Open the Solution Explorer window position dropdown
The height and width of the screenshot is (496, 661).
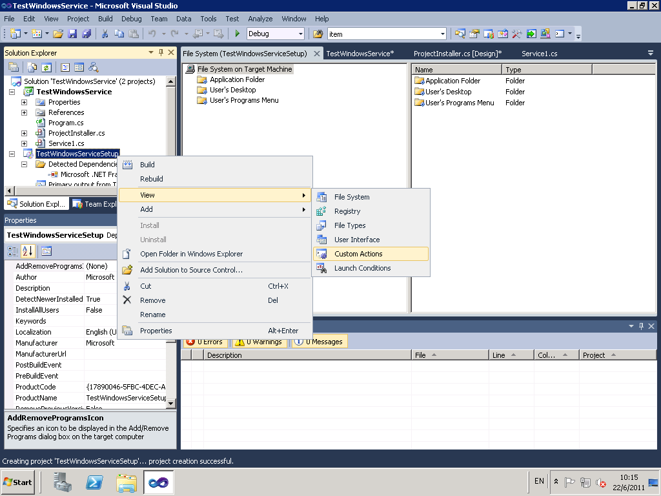click(x=151, y=53)
